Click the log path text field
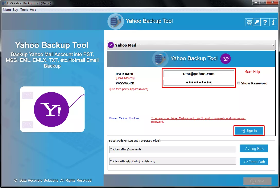Screen dimensions: 280x188 pyautogui.click(x=173, y=149)
